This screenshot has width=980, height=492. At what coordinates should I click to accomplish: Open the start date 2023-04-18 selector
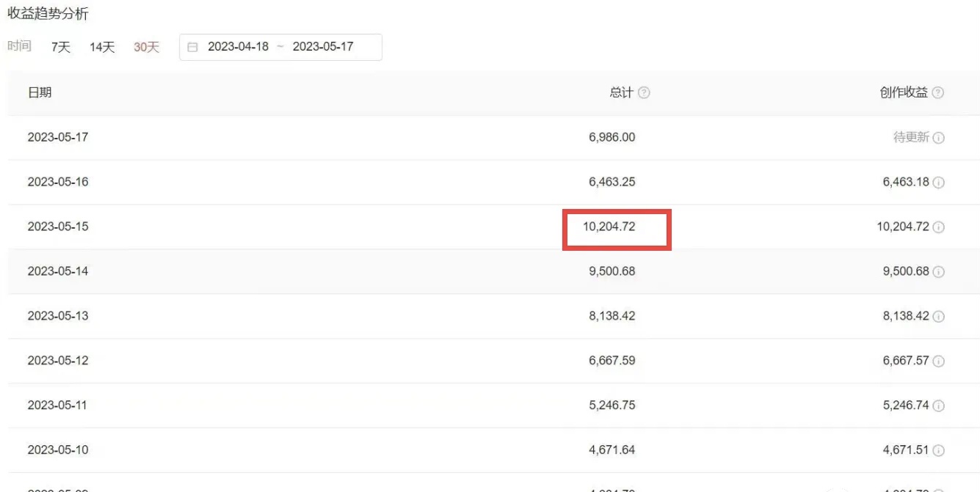pyautogui.click(x=239, y=46)
